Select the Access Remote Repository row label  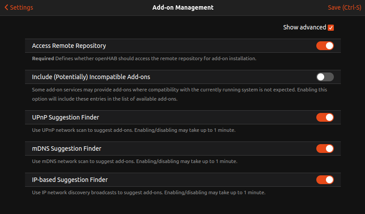(69, 46)
